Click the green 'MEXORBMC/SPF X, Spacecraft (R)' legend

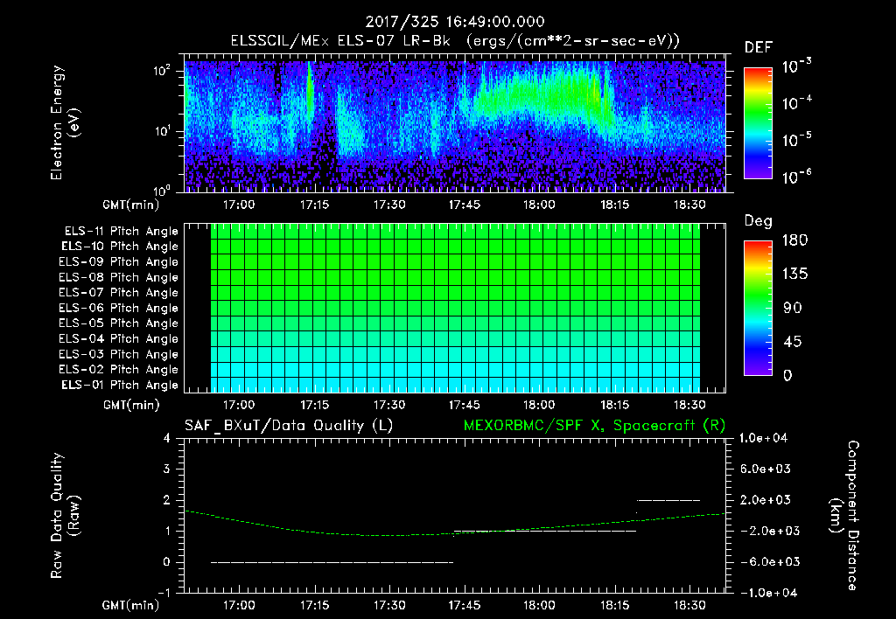click(x=594, y=426)
